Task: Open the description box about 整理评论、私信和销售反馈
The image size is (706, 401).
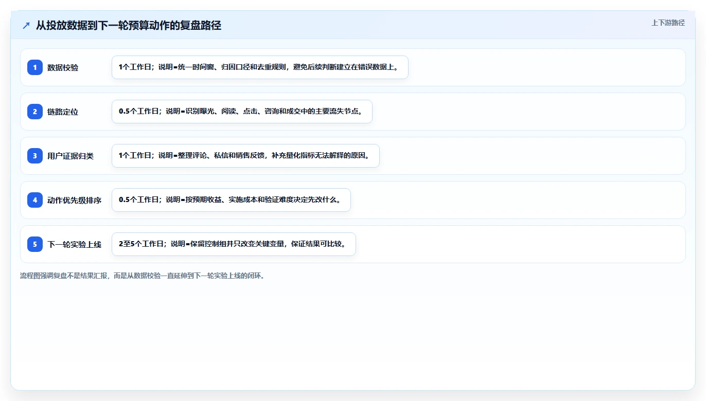Action: pyautogui.click(x=245, y=156)
